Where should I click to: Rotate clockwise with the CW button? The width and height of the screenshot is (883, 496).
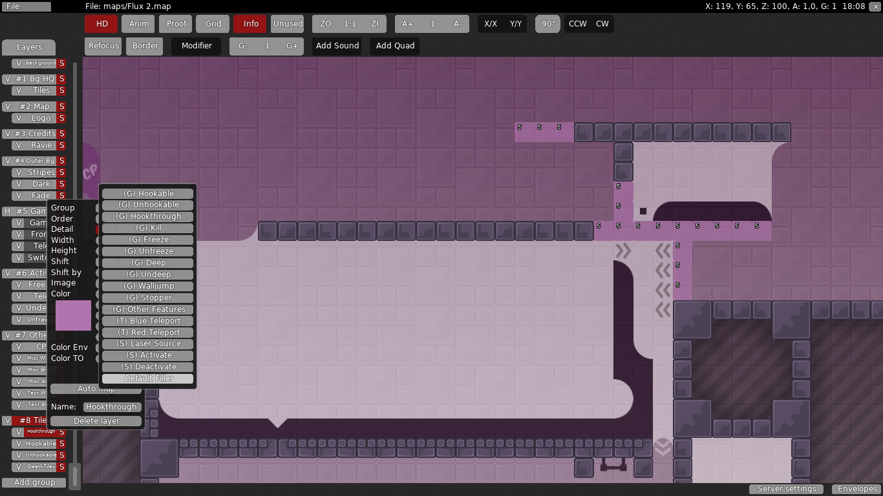(x=602, y=24)
